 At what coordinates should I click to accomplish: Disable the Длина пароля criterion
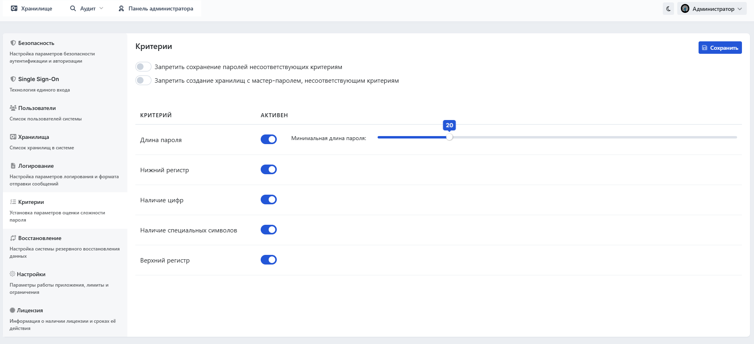(269, 139)
